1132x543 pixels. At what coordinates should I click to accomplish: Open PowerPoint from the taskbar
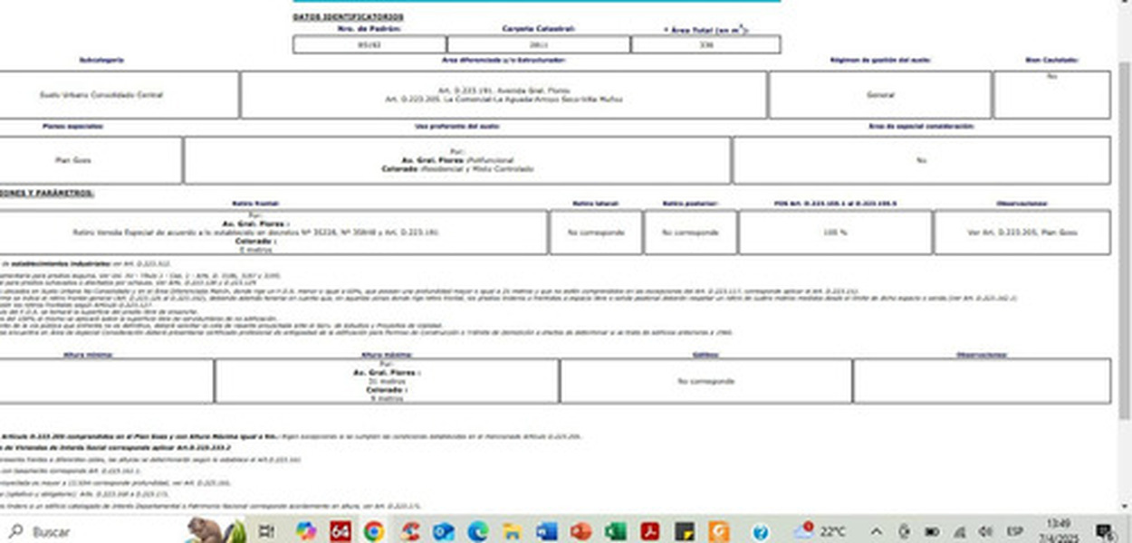pos(580,531)
